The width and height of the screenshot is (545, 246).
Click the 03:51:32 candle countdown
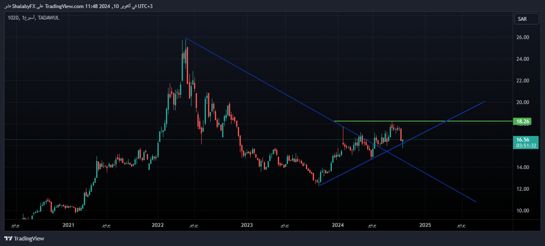[x=526, y=146]
